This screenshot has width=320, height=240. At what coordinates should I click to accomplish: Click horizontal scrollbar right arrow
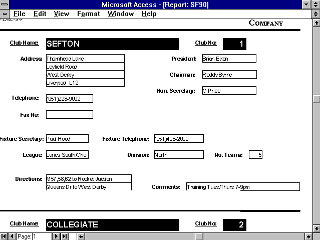tap(308, 236)
